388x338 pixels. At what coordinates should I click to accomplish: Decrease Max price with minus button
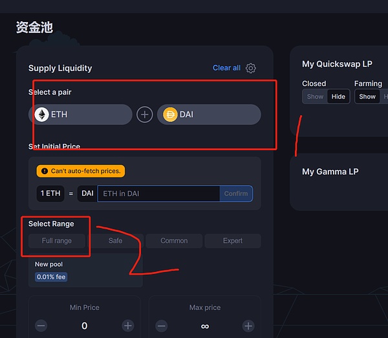162,326
